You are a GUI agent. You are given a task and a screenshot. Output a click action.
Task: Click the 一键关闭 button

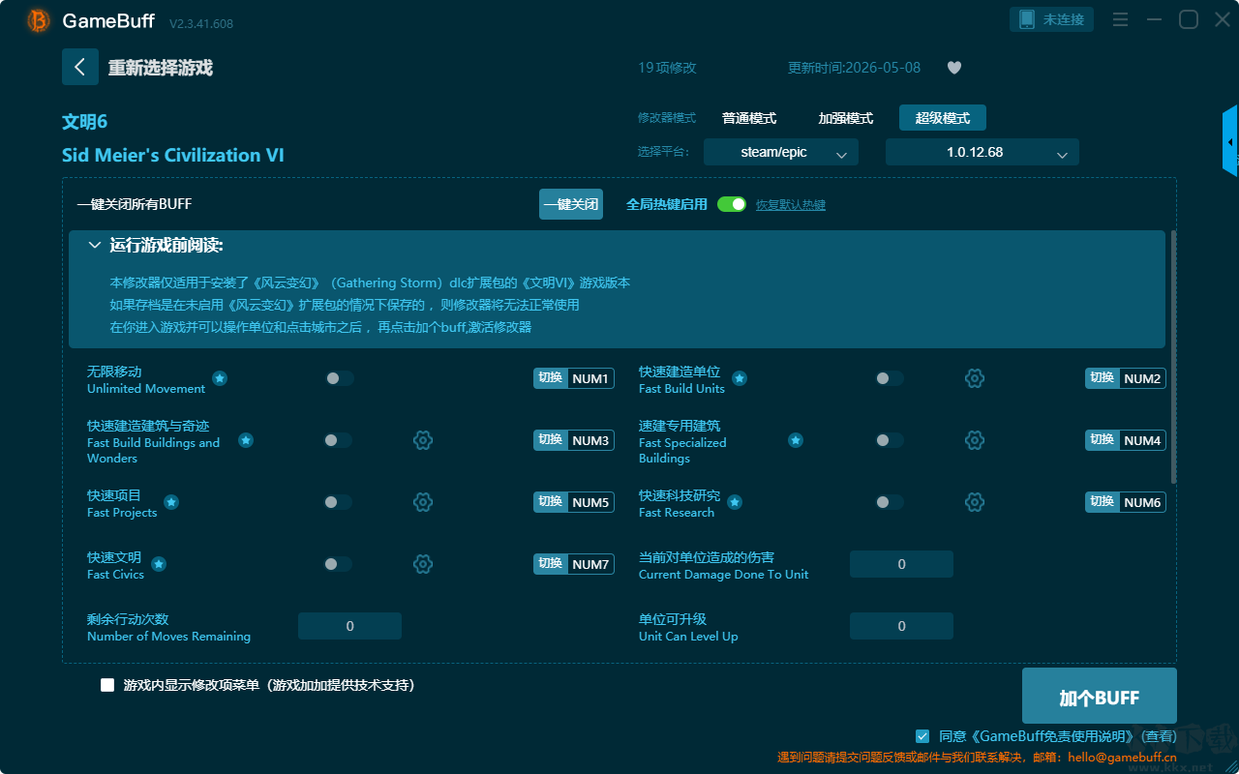click(x=571, y=204)
